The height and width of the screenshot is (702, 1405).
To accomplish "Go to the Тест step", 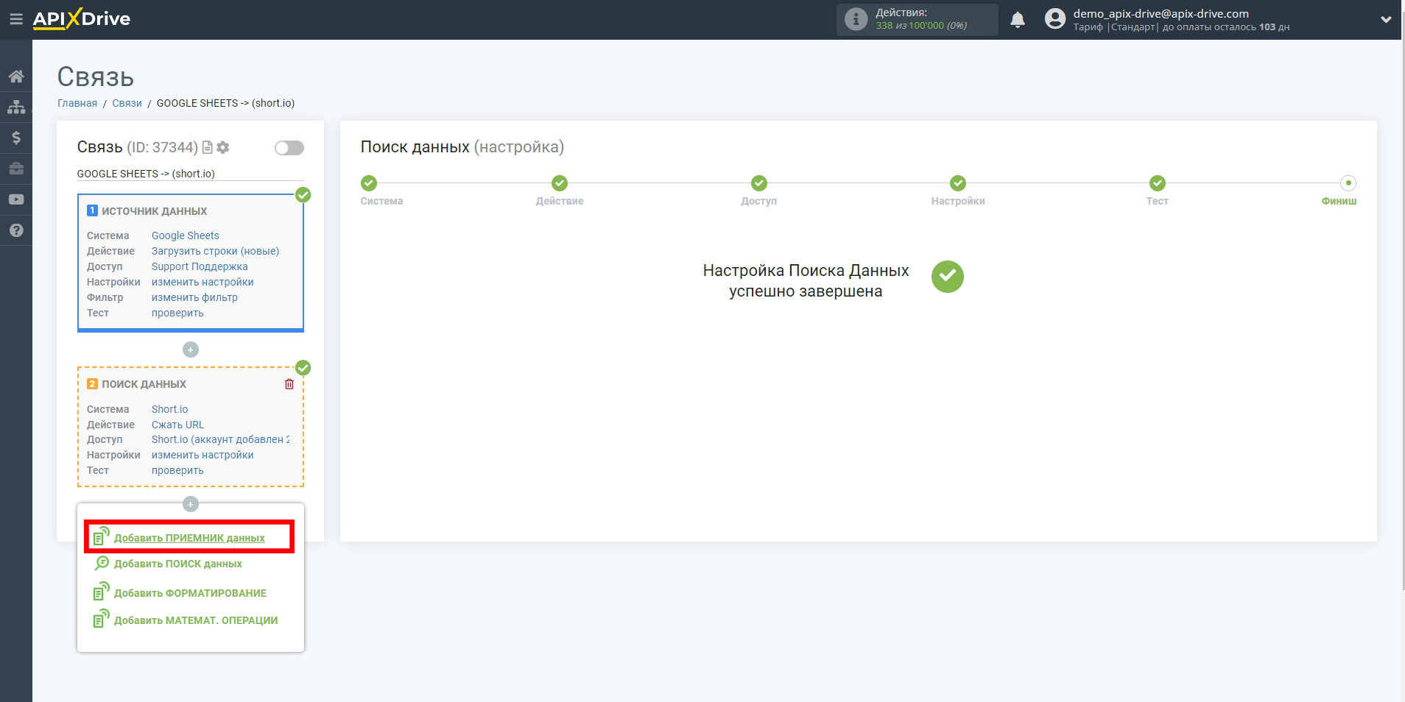I will tap(1158, 183).
